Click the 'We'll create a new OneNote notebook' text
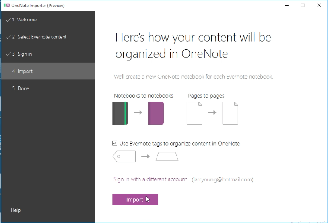This screenshot has height=223, width=328. pos(194,77)
